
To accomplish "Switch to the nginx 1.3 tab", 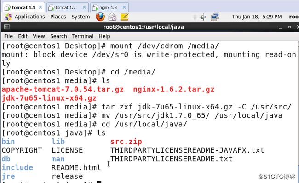I will point(109,8).
